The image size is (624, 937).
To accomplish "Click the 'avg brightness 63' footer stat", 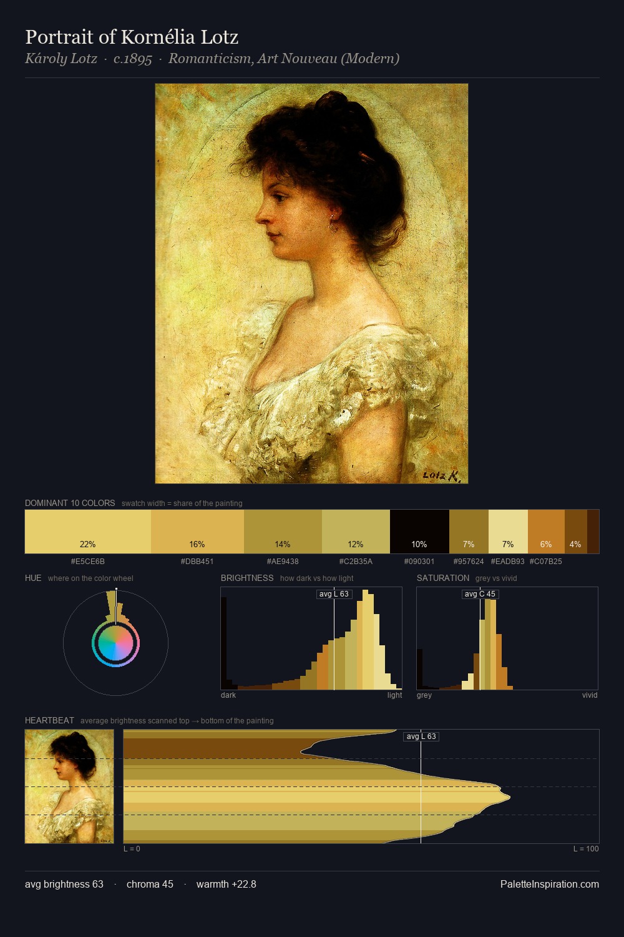I will tap(64, 884).
